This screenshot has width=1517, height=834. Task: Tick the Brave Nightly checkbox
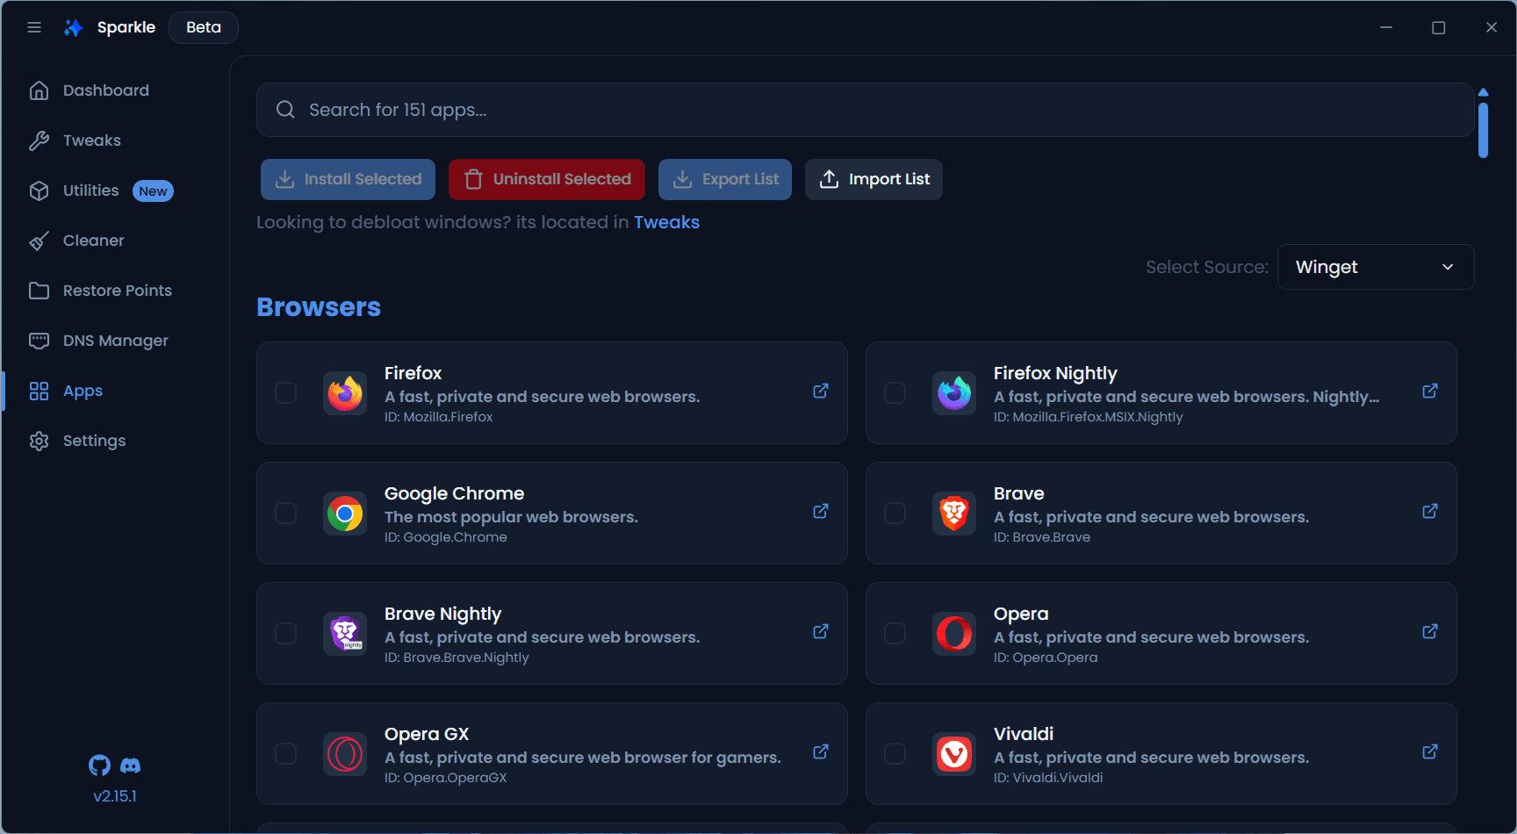(x=286, y=633)
